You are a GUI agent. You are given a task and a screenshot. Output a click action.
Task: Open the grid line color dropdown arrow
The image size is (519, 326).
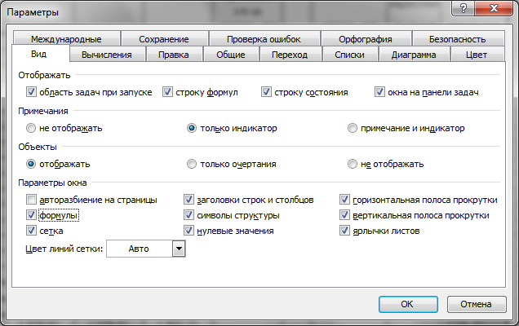click(179, 249)
